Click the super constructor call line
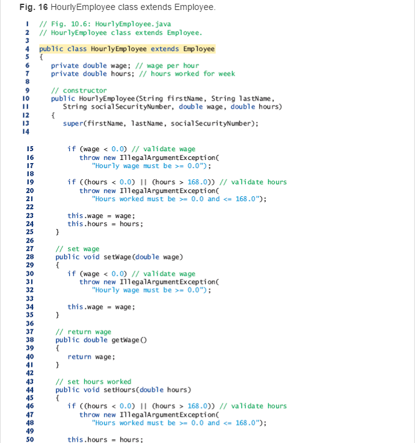416x443 pixels. (x=161, y=124)
